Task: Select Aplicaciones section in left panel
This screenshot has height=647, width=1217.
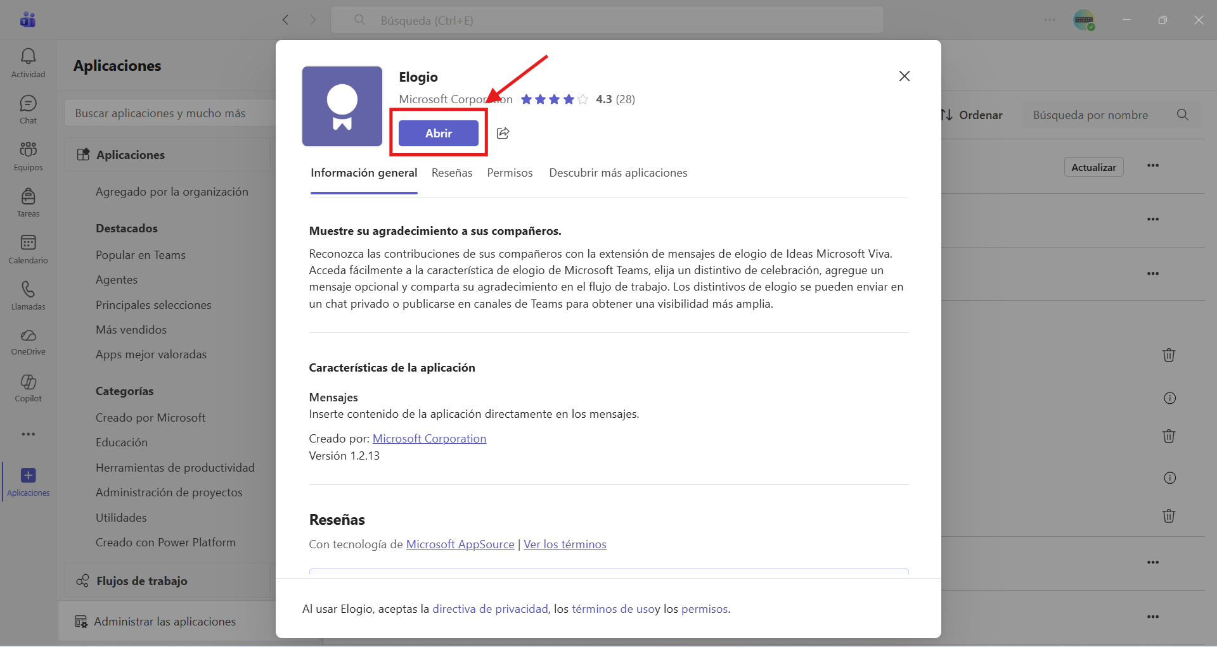Action: (167, 154)
